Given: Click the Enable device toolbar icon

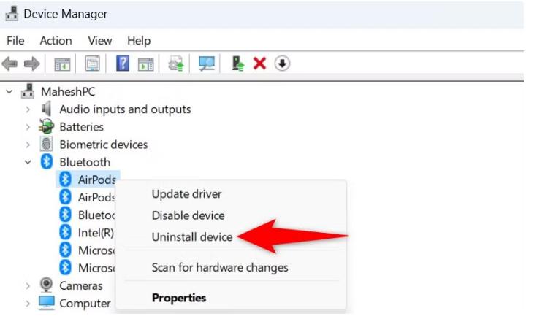Looking at the screenshot, I should [x=238, y=64].
